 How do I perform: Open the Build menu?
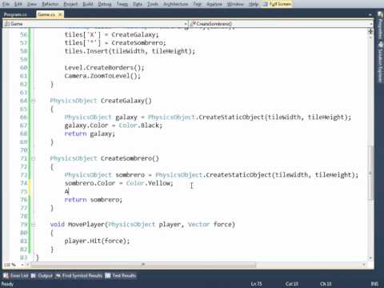point(88,4)
